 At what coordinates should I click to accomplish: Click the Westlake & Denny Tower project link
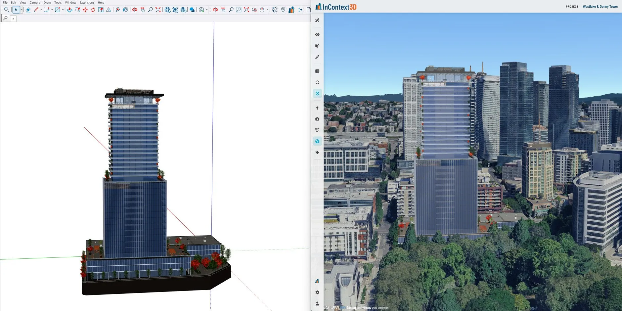point(600,7)
